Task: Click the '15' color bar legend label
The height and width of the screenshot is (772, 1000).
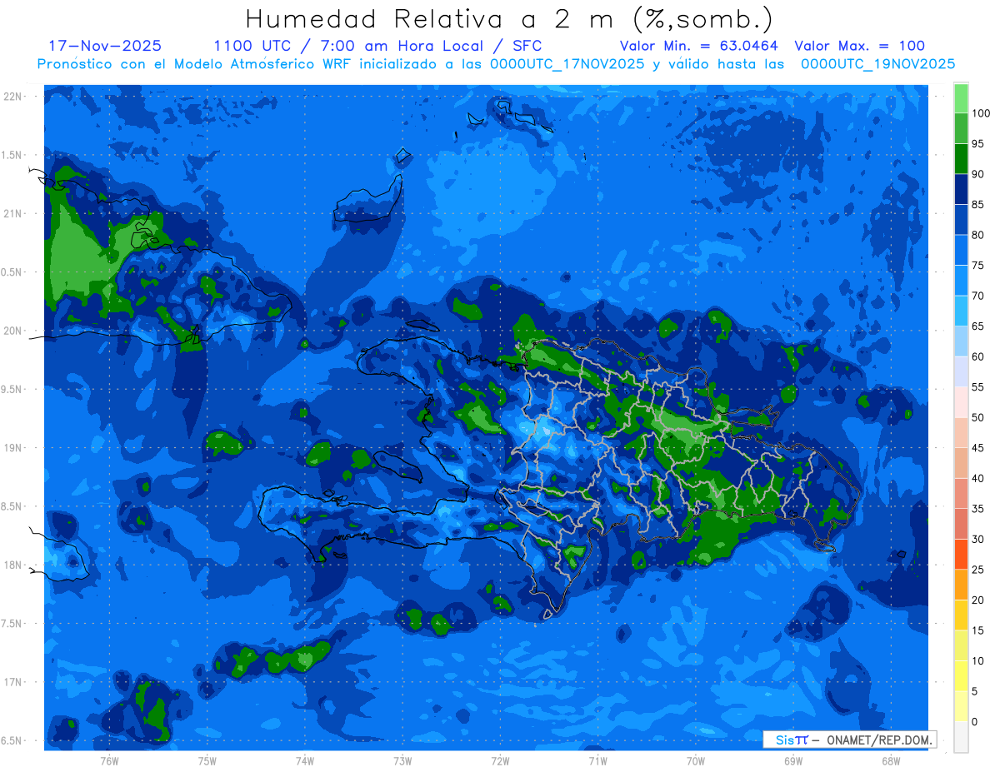Action: (977, 630)
